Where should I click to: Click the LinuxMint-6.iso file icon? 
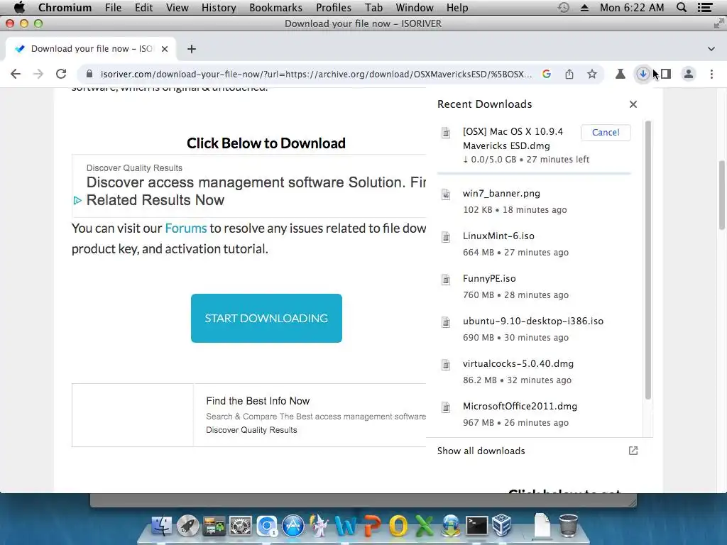tap(446, 237)
